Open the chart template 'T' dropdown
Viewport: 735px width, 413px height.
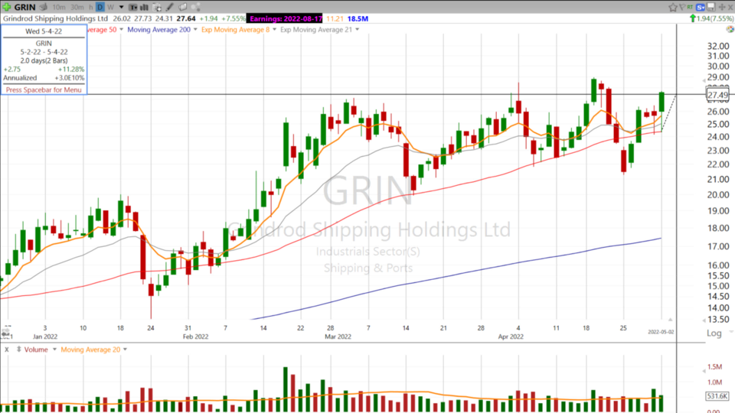point(133,7)
